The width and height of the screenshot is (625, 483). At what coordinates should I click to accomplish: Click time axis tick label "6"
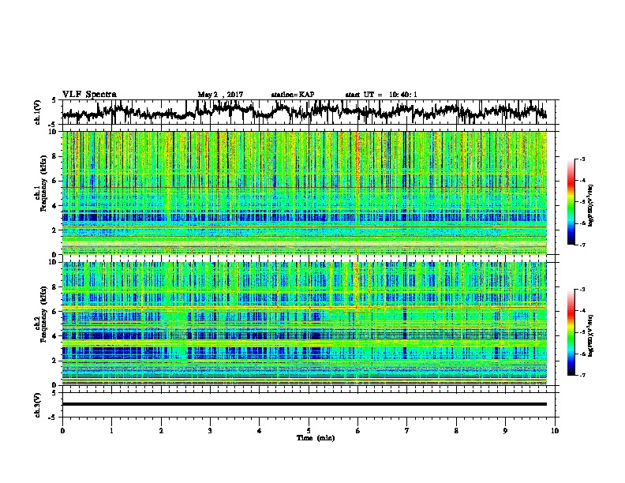tap(358, 430)
